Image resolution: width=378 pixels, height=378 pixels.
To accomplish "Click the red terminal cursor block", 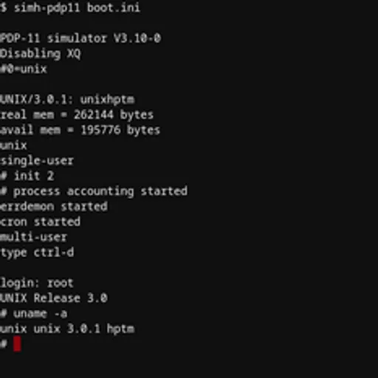I will coord(17,344).
